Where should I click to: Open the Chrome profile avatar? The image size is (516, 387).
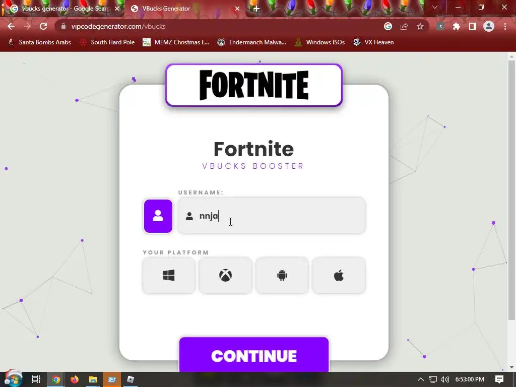[489, 26]
